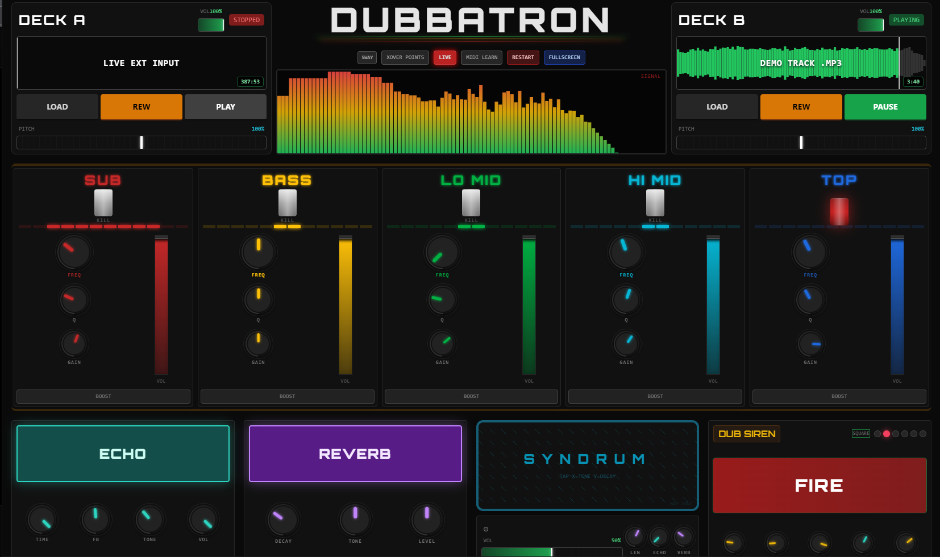
Task: Click the Syndrum VERB knob
Action: (683, 536)
